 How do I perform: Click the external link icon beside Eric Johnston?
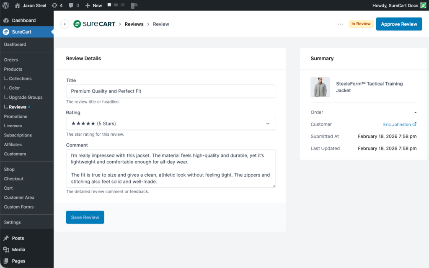point(414,124)
